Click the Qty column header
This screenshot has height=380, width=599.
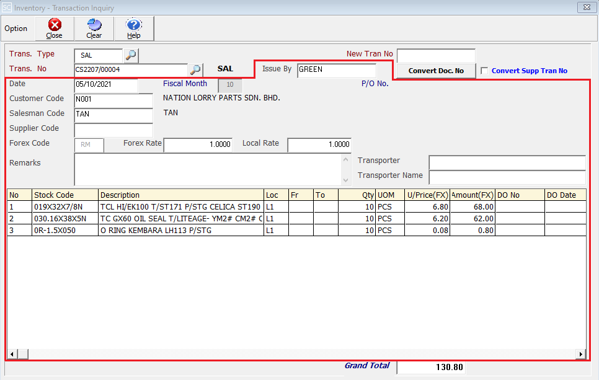pos(357,195)
